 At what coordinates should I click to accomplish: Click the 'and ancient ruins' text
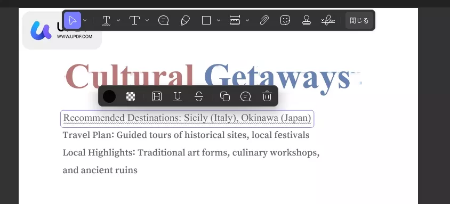pyautogui.click(x=100, y=170)
